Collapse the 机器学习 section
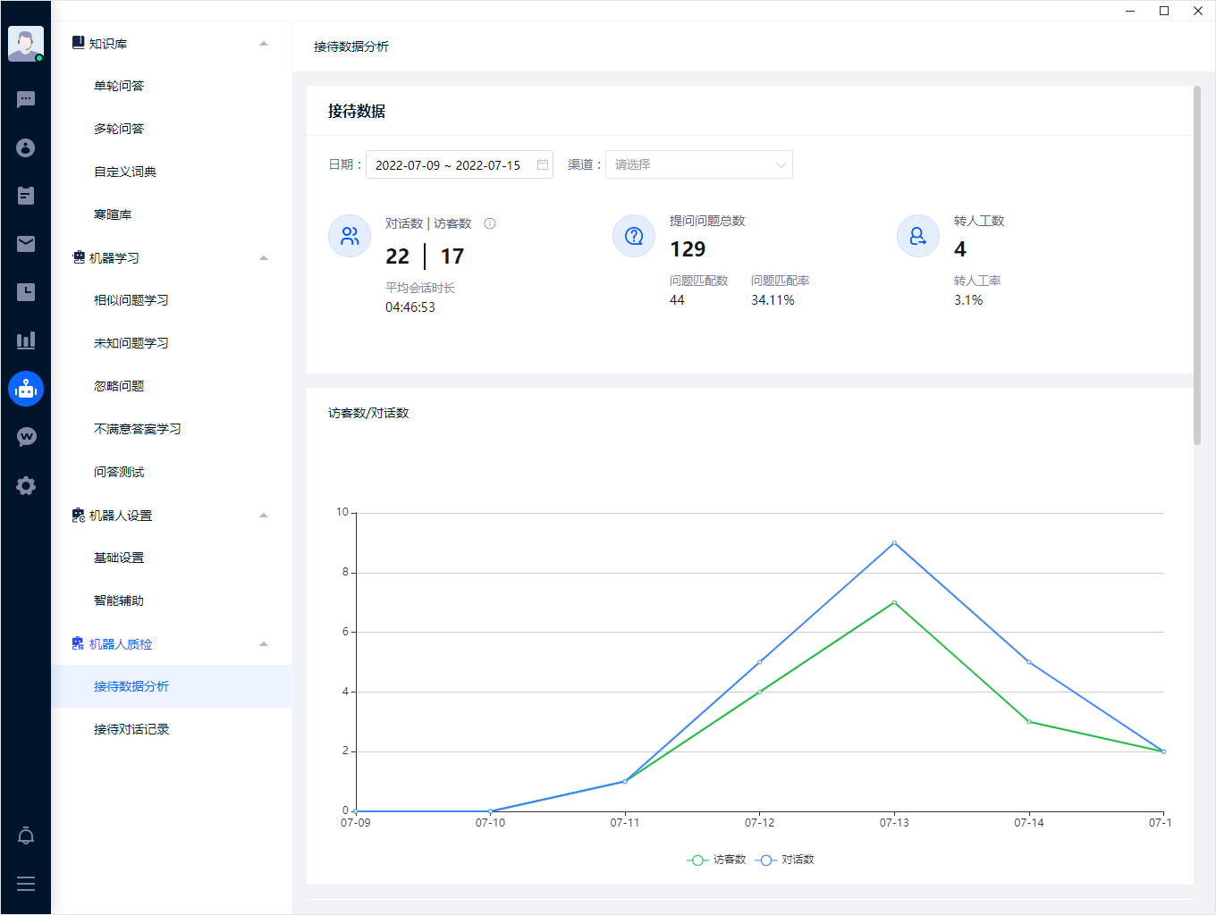Viewport: 1216px width, 915px height. (x=264, y=257)
